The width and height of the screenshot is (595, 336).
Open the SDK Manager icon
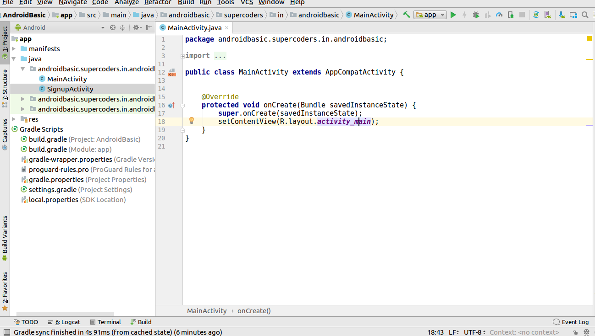pyautogui.click(x=561, y=15)
